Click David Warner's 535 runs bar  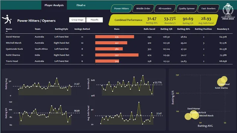click(x=114, y=37)
